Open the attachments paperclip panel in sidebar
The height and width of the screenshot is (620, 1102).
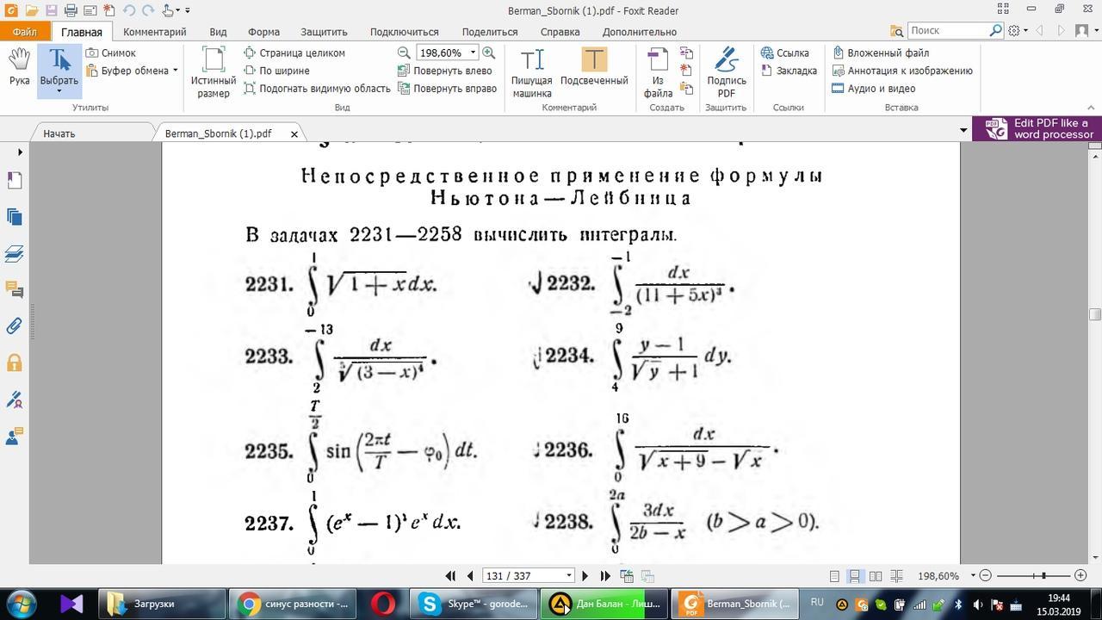coord(14,326)
